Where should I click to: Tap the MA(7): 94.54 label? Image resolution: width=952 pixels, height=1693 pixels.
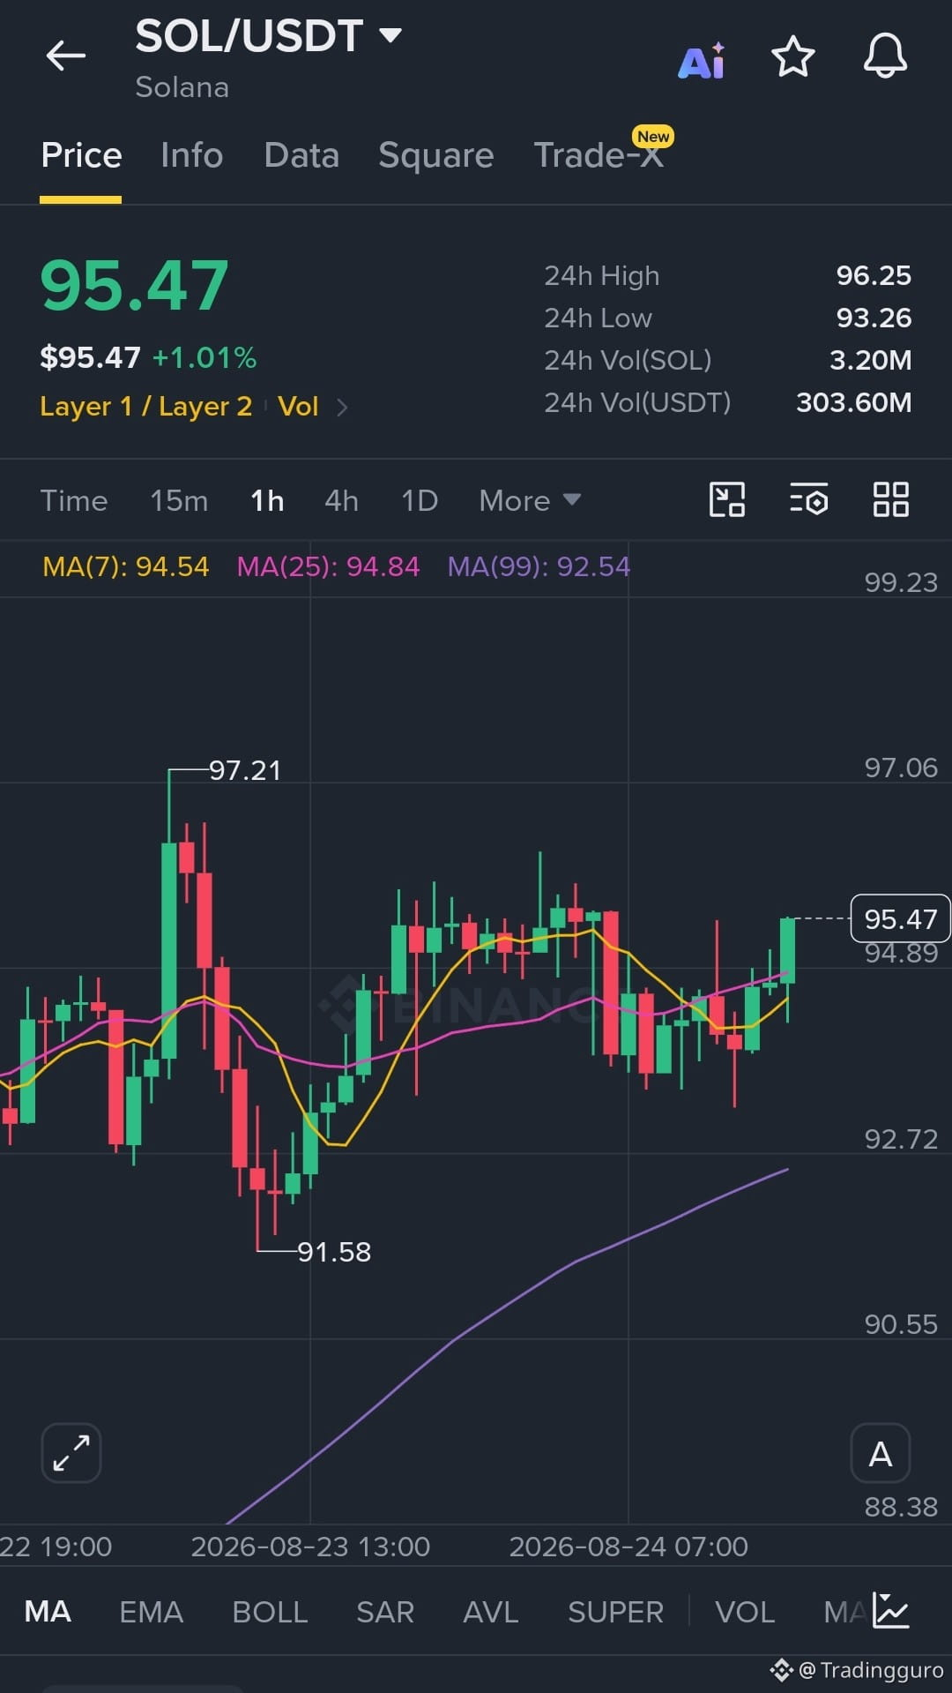point(126,566)
